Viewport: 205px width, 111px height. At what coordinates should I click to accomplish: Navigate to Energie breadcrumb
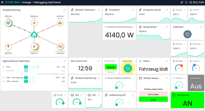[x=27, y=2]
